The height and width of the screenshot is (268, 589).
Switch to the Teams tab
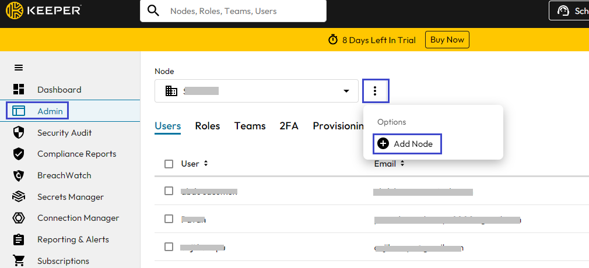point(250,126)
